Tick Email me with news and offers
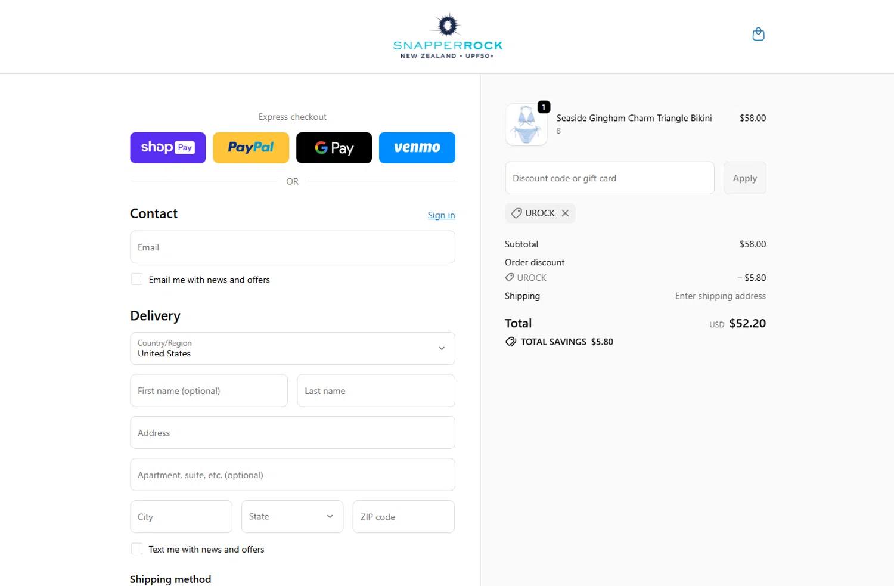The width and height of the screenshot is (894, 586). (x=136, y=279)
